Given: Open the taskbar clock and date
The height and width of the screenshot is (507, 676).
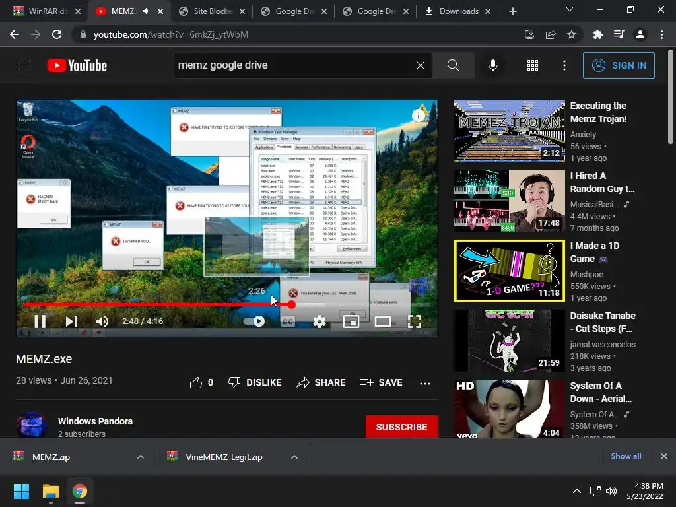Looking at the screenshot, I should (645, 491).
